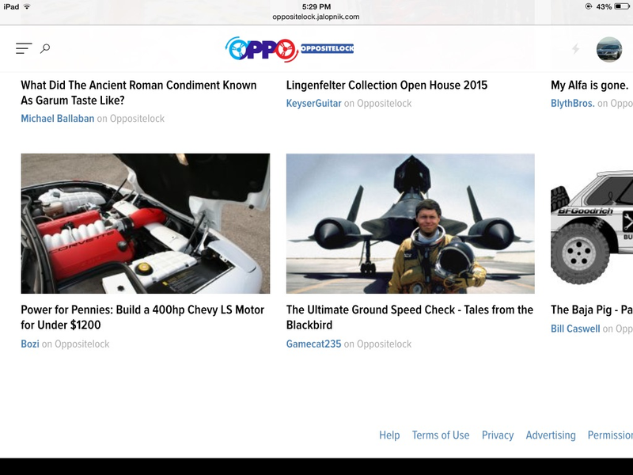Open the Privacy footer link
633x475 pixels.
click(x=498, y=435)
